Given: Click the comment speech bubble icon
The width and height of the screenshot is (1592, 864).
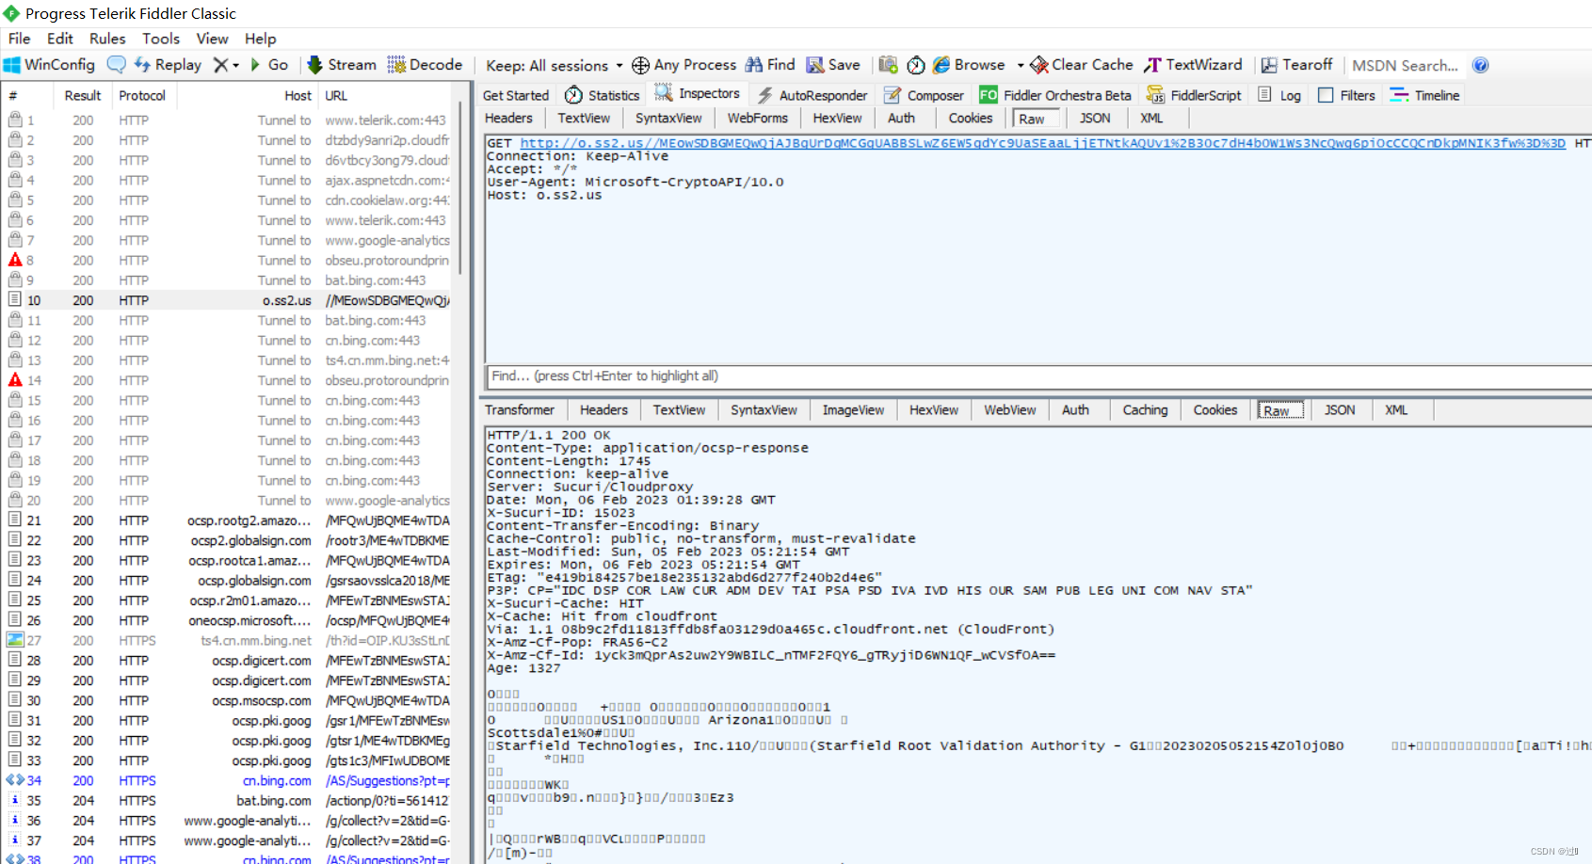Looking at the screenshot, I should tap(116, 65).
